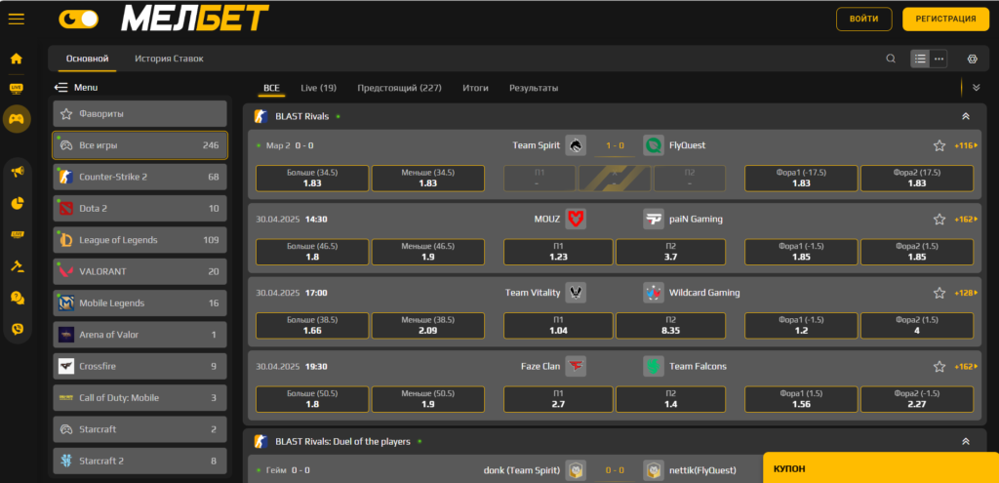Switch to the Основной tab
Screen dimensions: 999x483
coord(87,59)
